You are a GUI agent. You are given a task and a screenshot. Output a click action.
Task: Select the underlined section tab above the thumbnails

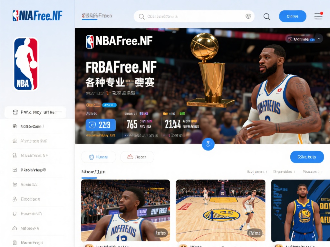[x=93, y=172]
